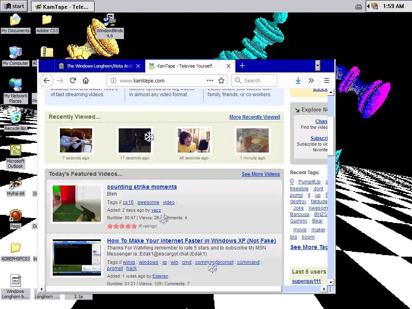Click the boom recent tag
This screenshot has height=309, width=412.
click(x=308, y=237)
